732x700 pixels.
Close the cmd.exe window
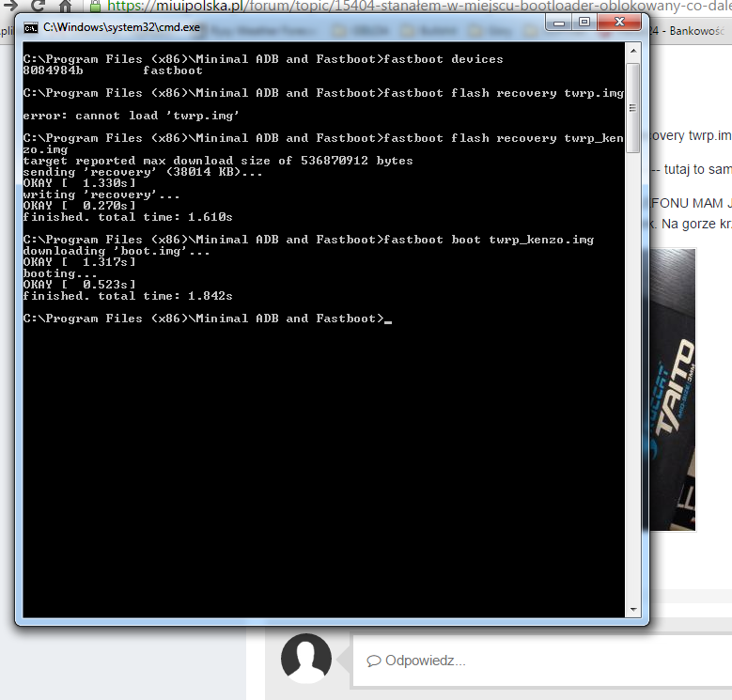tap(619, 23)
